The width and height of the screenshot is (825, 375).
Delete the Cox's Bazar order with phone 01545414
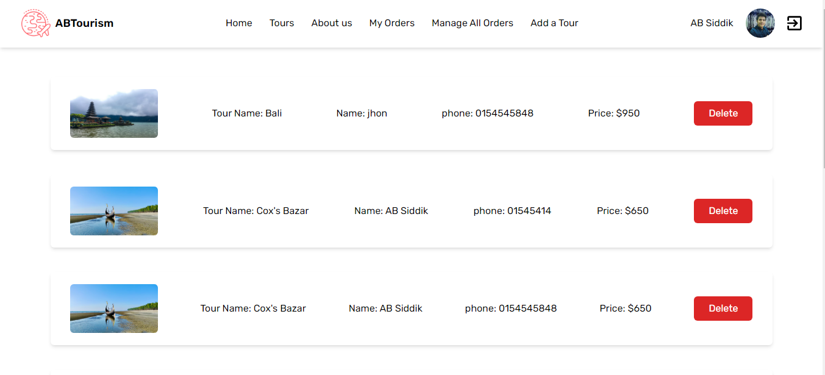(723, 211)
